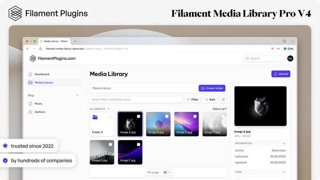320x180 pixels.
Task: Tick the Image F.jpg checkbox
Action: [x=138, y=145]
